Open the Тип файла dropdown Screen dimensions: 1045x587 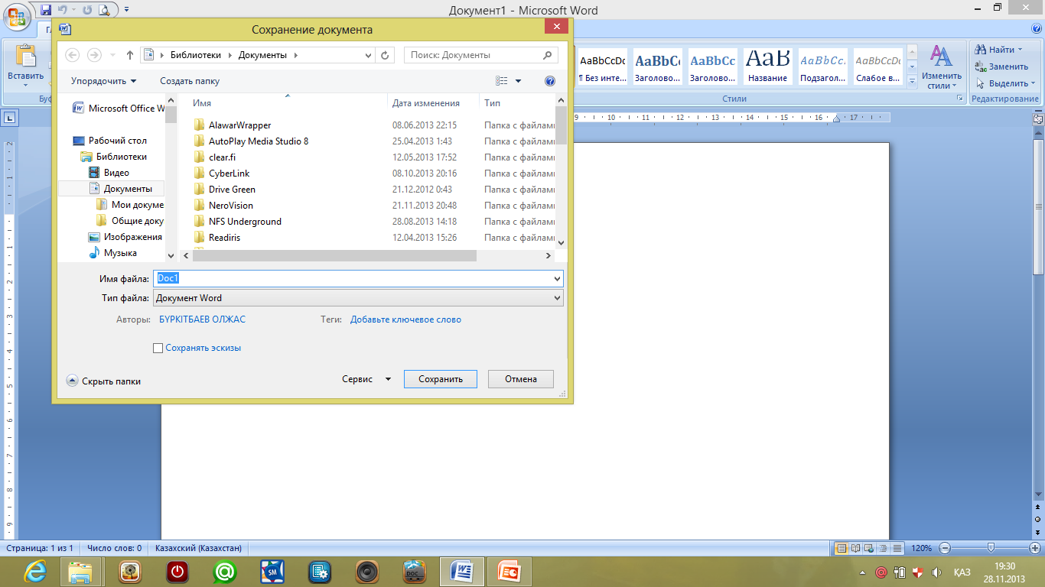(358, 298)
